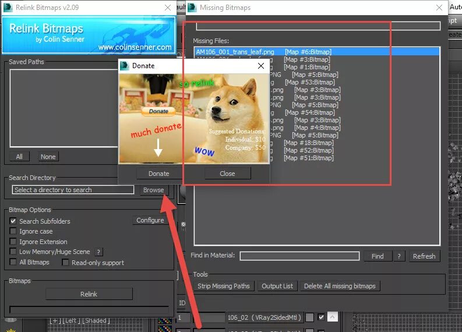Click PayPal Donate image in doge picture
Image resolution: width=462 pixels, height=332 pixels.
coord(158,111)
